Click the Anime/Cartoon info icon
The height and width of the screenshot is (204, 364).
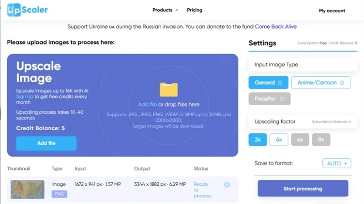342,83
